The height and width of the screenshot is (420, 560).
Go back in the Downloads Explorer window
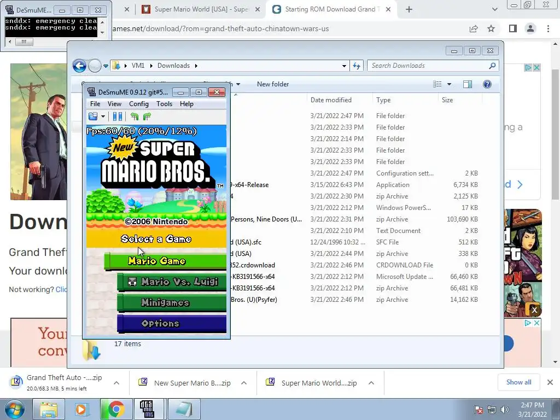[x=79, y=66]
